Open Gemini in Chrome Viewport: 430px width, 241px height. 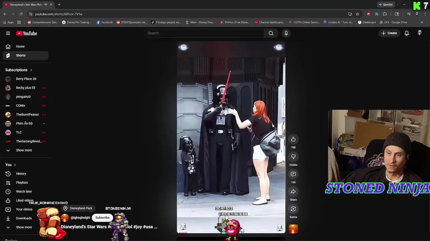coord(386,5)
